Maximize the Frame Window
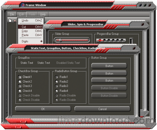The image size is (157, 130). point(145,5)
